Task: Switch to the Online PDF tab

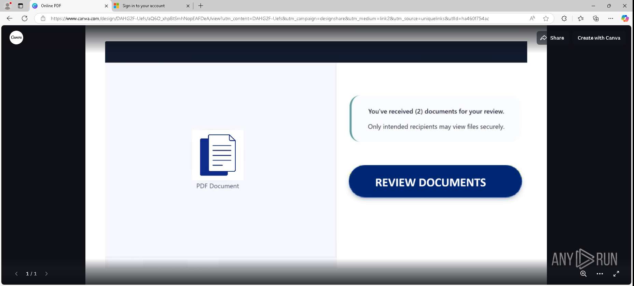Action: [x=70, y=6]
